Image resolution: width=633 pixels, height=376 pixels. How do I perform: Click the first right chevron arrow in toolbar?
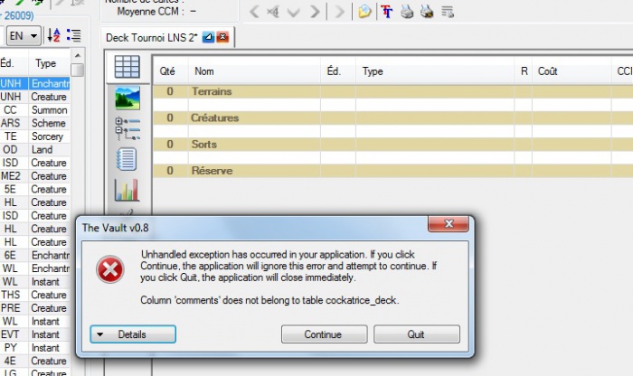click(315, 12)
